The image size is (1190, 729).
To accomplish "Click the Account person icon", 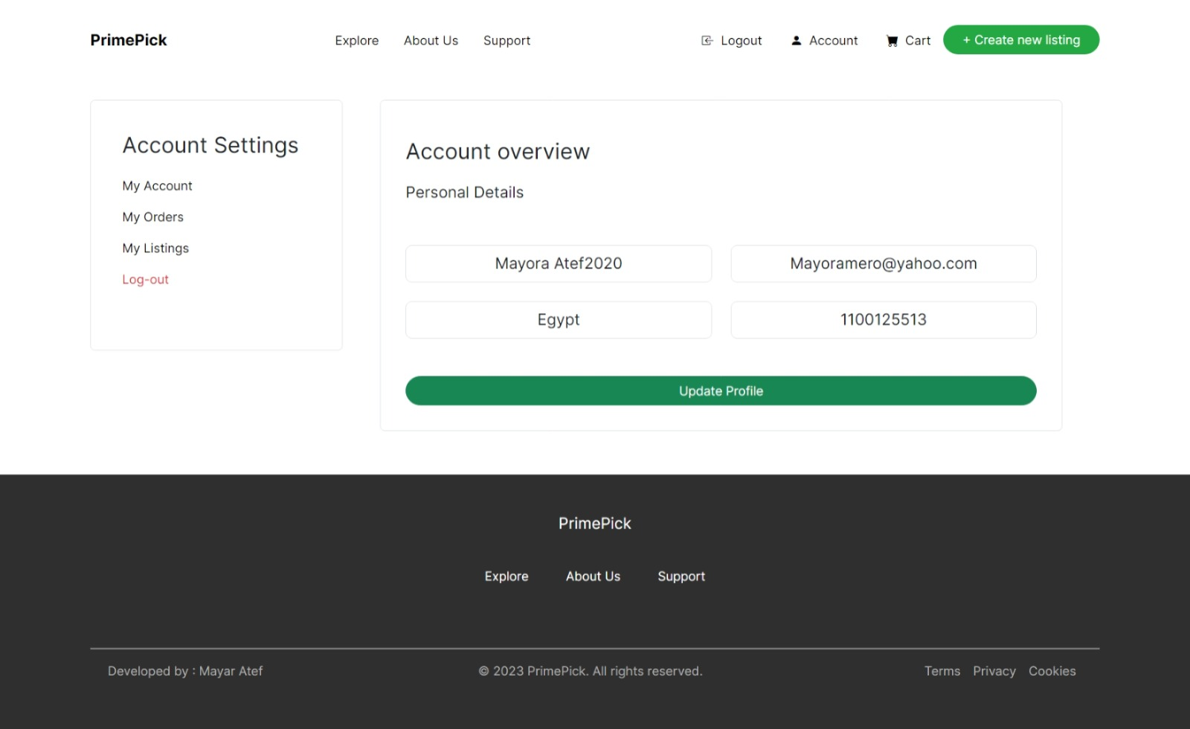I will click(797, 40).
